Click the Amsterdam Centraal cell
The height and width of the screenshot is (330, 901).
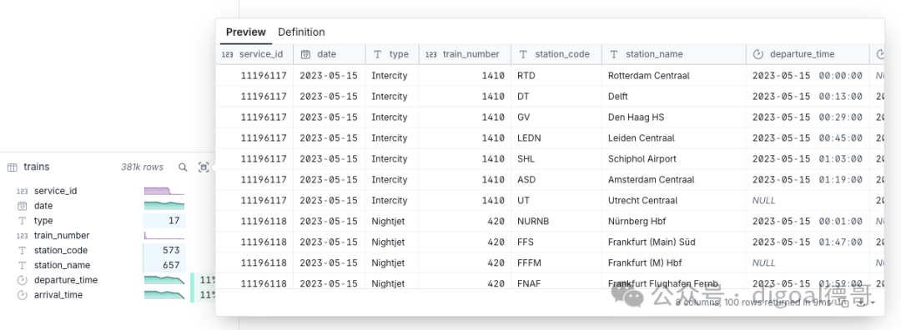point(674,180)
